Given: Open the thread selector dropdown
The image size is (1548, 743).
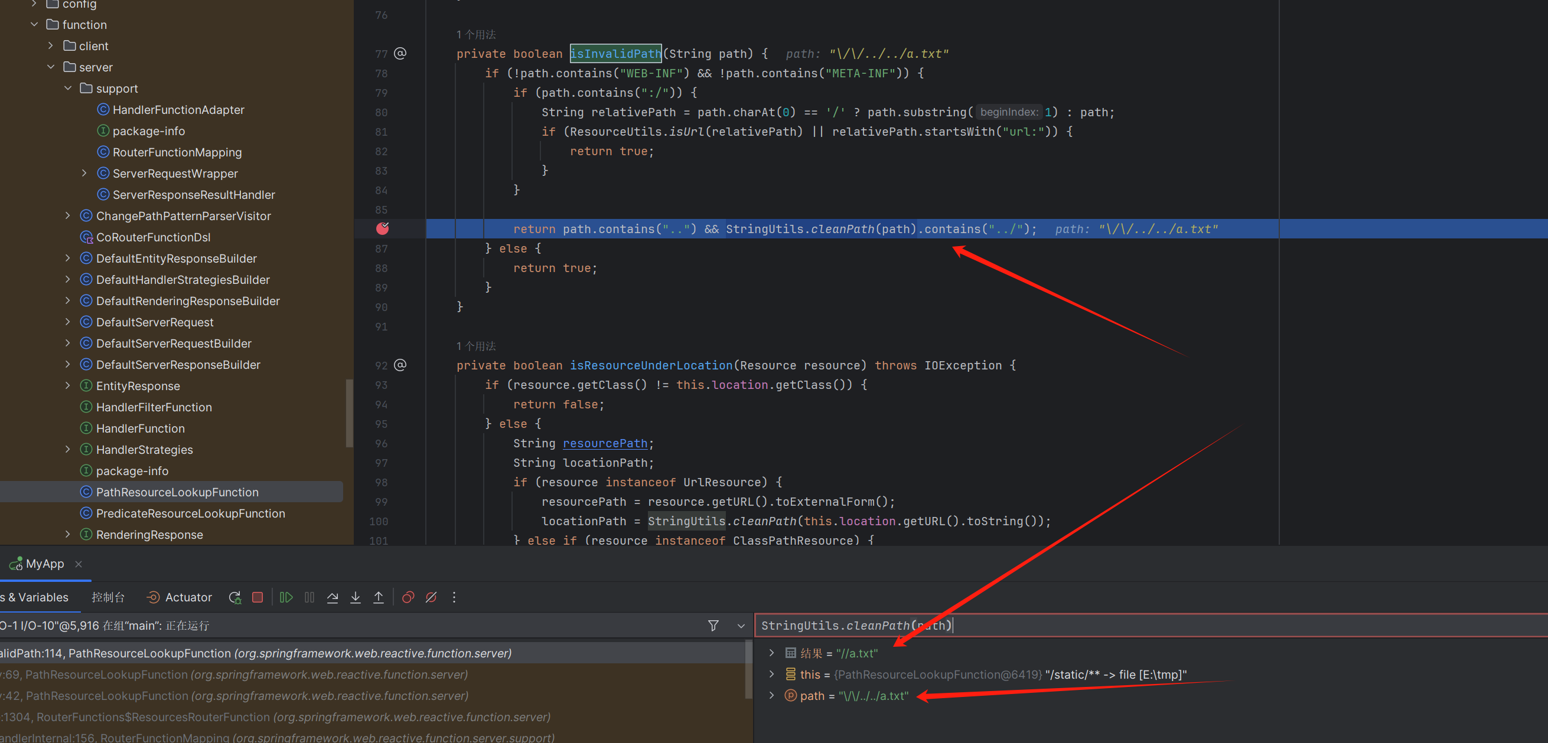Looking at the screenshot, I should 741,626.
